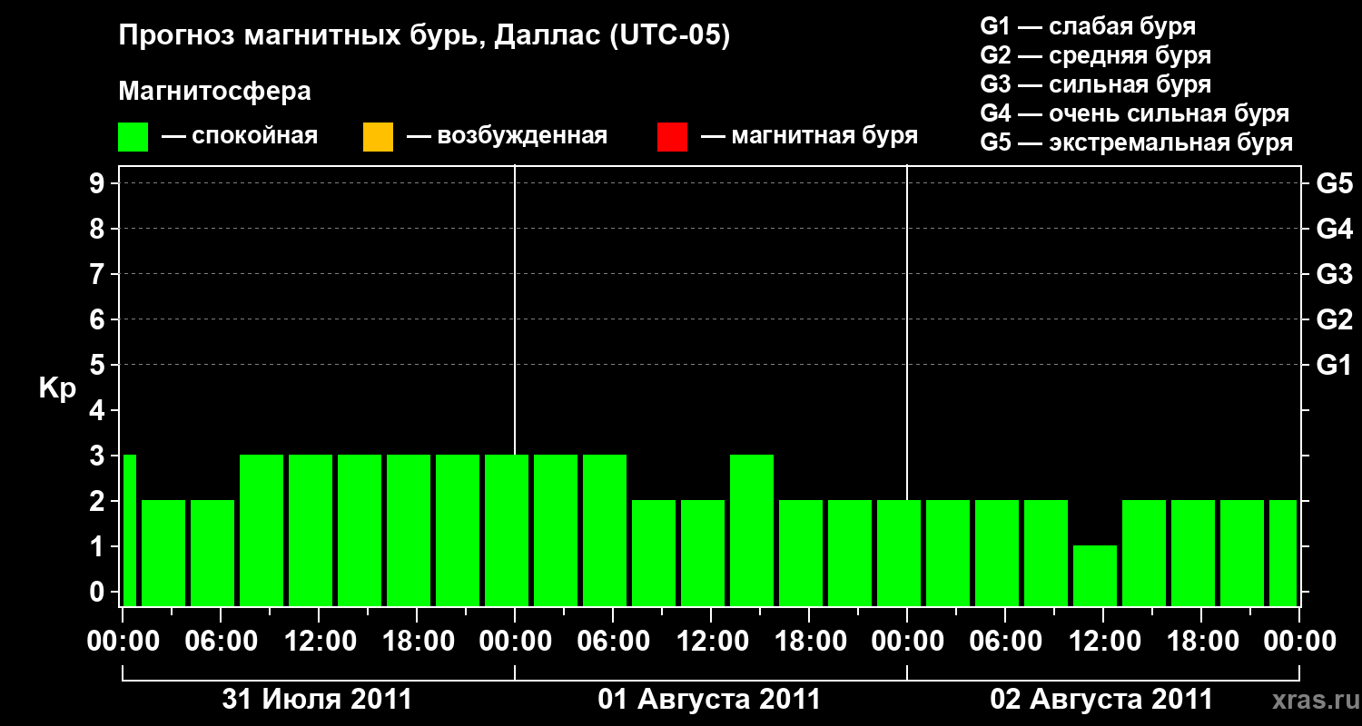Click the 'Магнитосфера' heading

[214, 92]
